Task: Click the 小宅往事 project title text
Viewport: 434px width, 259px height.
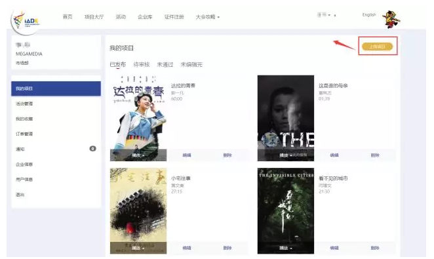Action: pos(181,178)
